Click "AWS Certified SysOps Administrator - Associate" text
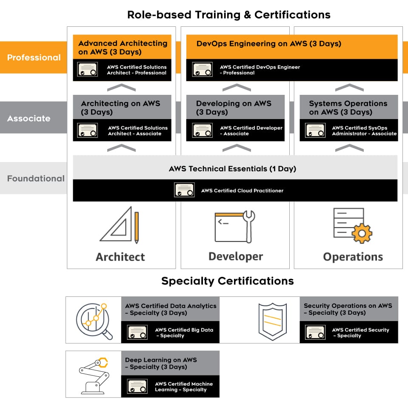Viewport: 408px width, 404px height. tap(364, 131)
